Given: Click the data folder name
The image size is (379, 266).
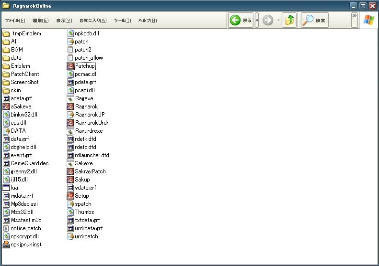Looking at the screenshot, I should coord(16,58).
